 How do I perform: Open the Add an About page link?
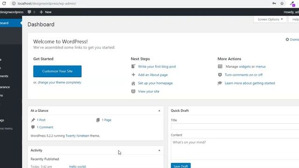(153, 75)
